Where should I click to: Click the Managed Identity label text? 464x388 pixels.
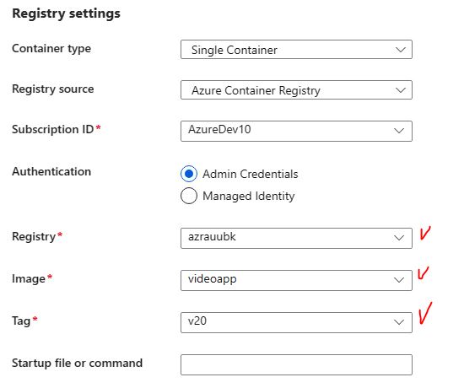click(x=249, y=197)
